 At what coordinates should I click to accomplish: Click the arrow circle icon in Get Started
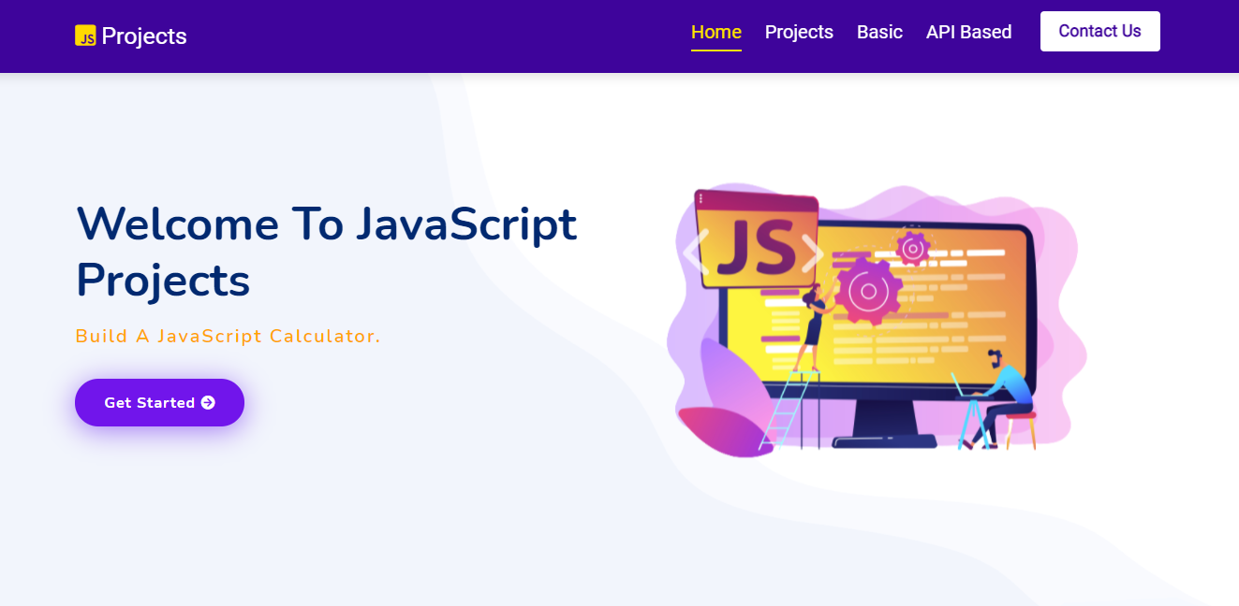(x=208, y=403)
